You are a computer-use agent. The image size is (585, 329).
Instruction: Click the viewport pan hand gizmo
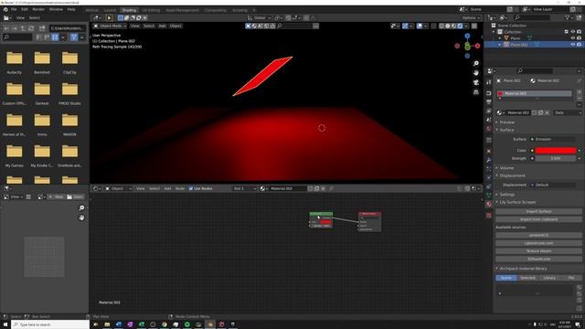tap(475, 73)
